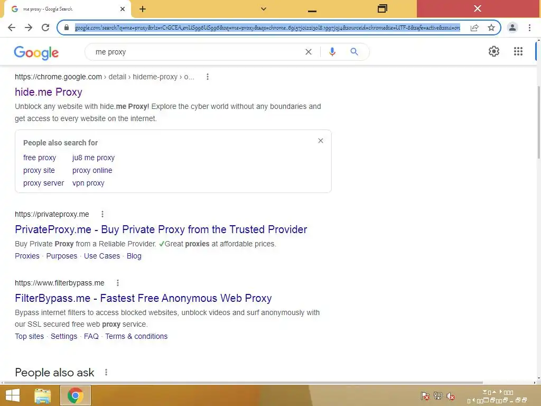The height and width of the screenshot is (406, 541).
Task: View site information via the lock icon
Action: tap(67, 27)
